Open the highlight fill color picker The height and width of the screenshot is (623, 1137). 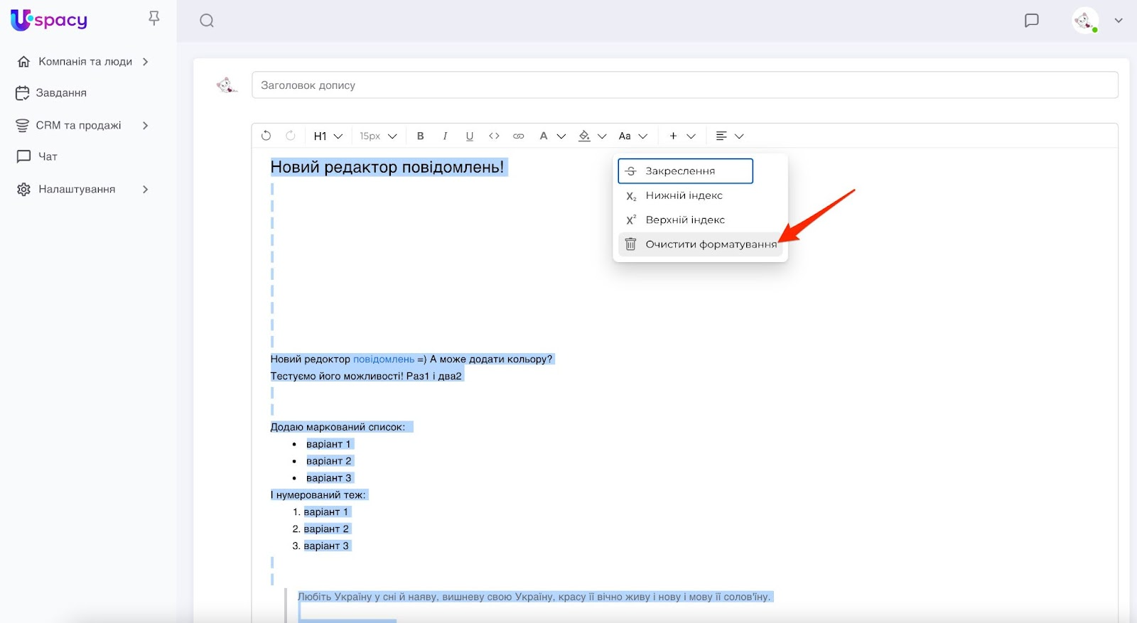point(591,136)
